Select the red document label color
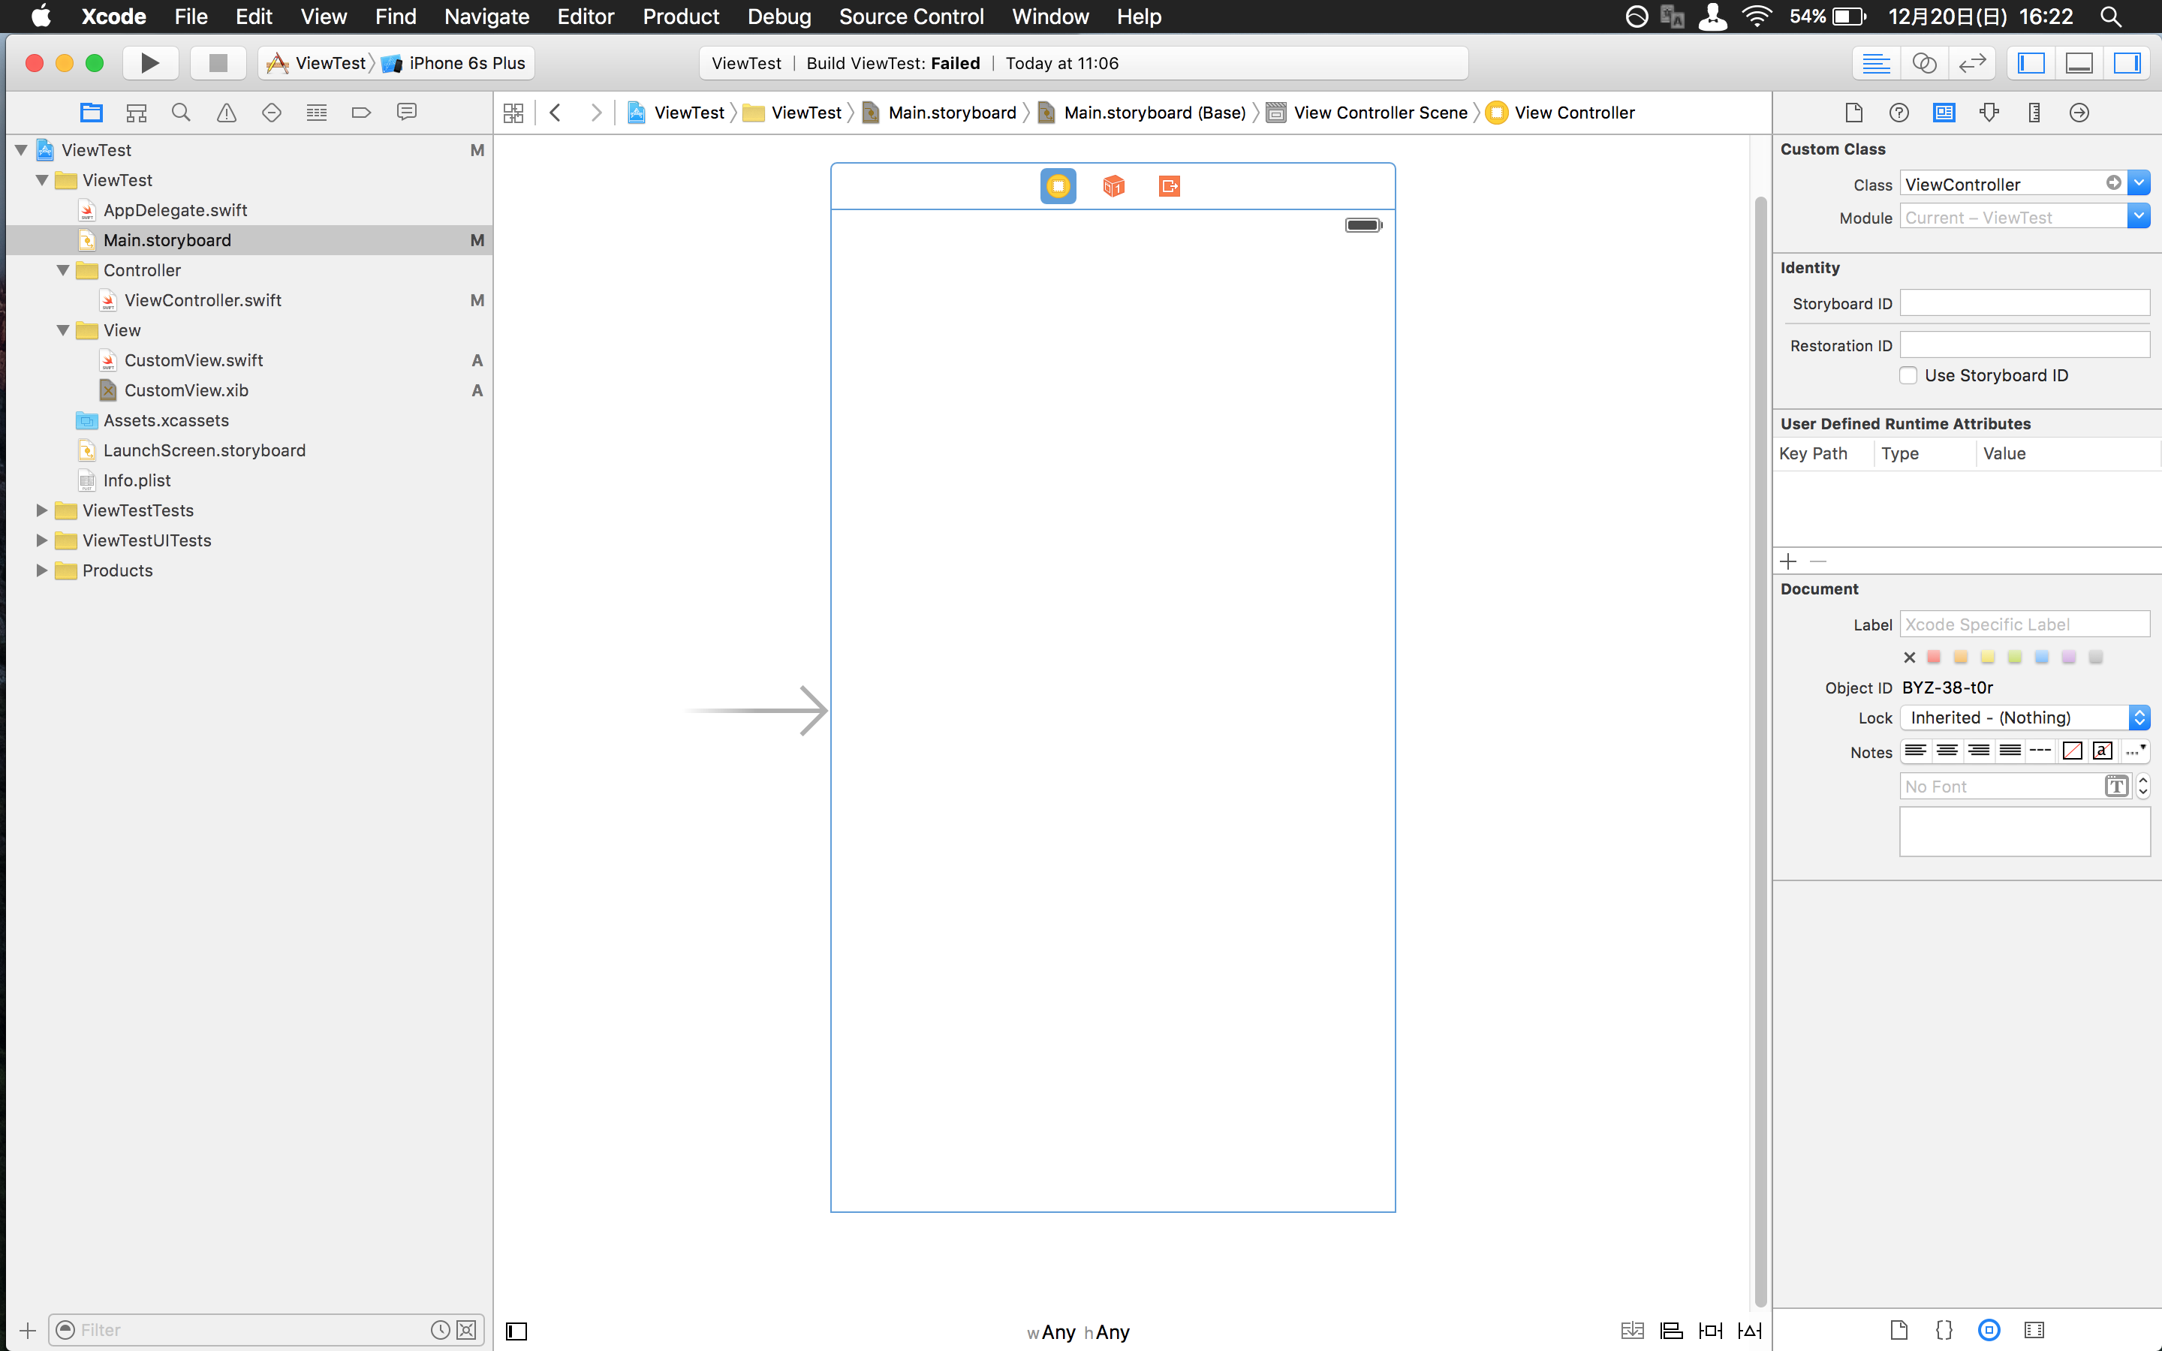Screen dimensions: 2162x1351 click(x=1933, y=657)
